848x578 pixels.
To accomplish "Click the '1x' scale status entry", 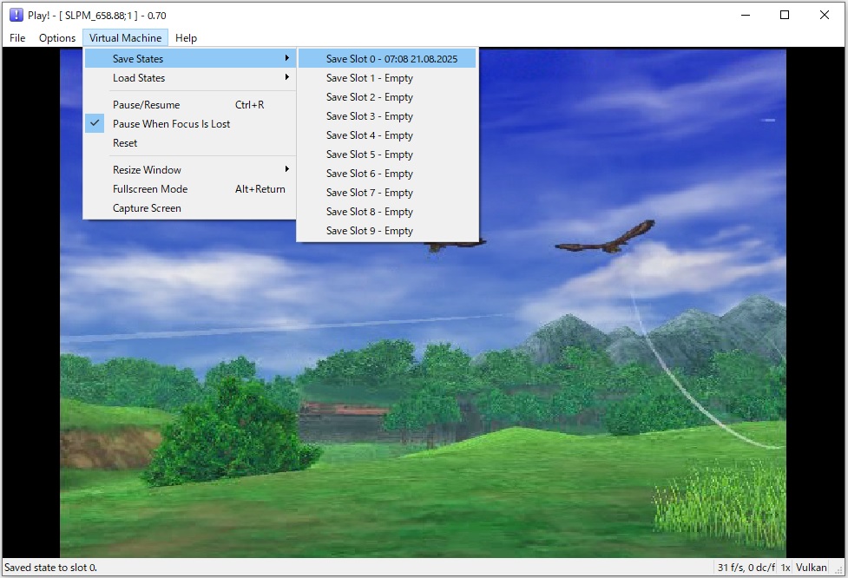I will pyautogui.click(x=786, y=568).
